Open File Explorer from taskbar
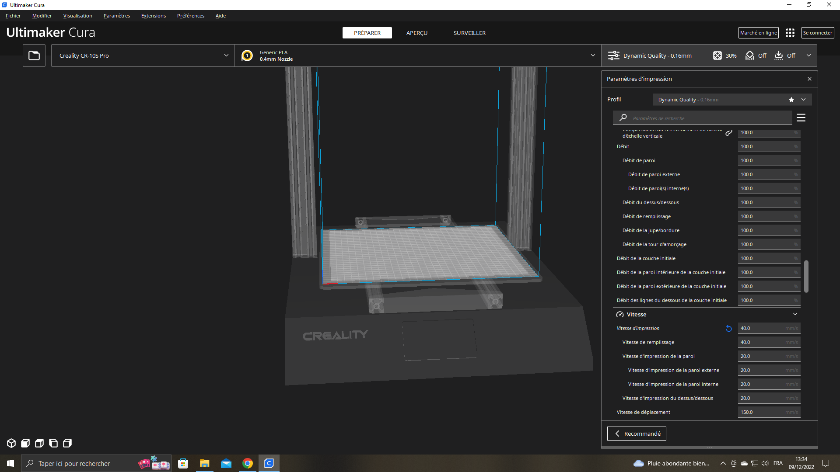The image size is (840, 472). tap(204, 463)
